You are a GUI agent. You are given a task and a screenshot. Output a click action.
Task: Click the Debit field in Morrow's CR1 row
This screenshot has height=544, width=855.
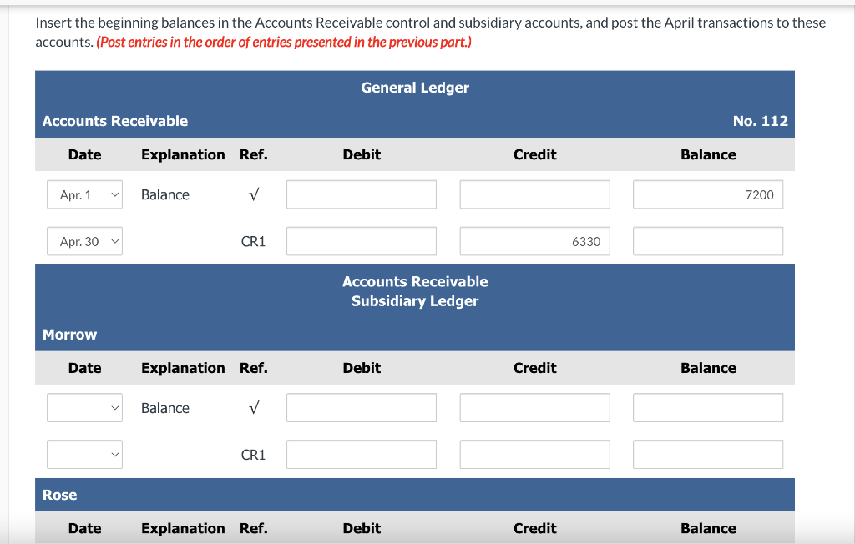tap(361, 454)
